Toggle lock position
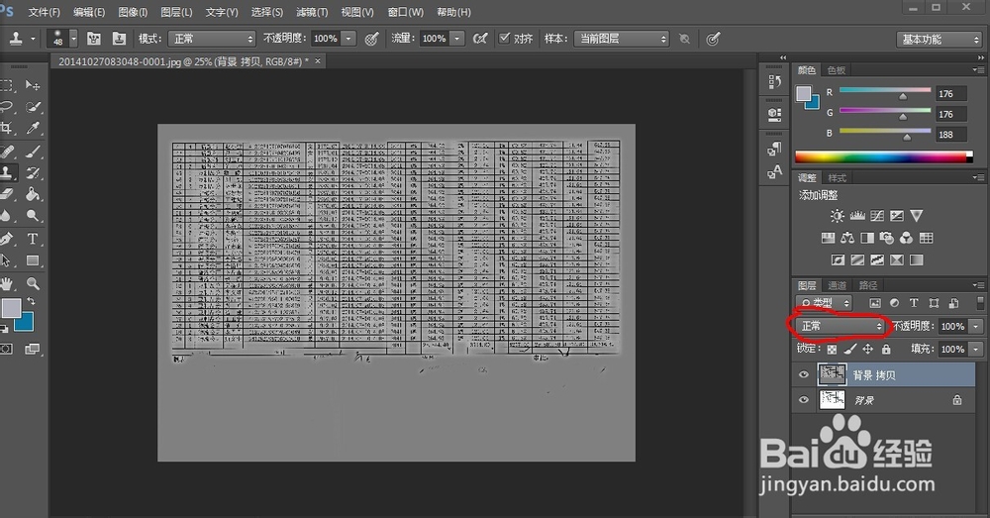Image resolution: width=990 pixels, height=518 pixels. (x=868, y=349)
